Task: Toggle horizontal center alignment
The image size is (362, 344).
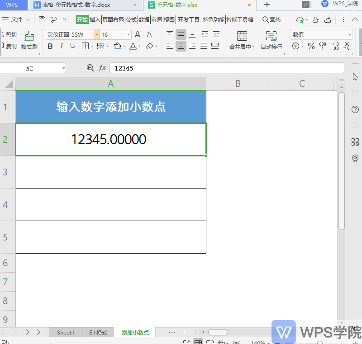Action: 181,46
